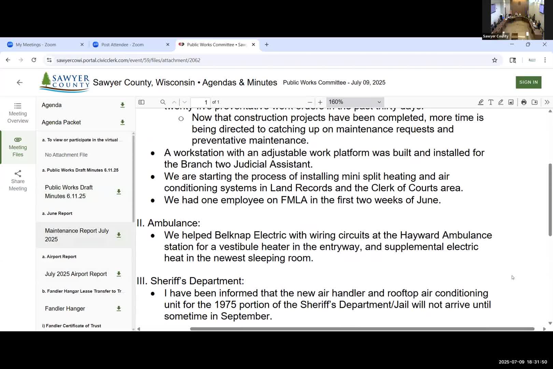The image size is (553, 369).
Task: Click the address bar URL
Action: (128, 60)
